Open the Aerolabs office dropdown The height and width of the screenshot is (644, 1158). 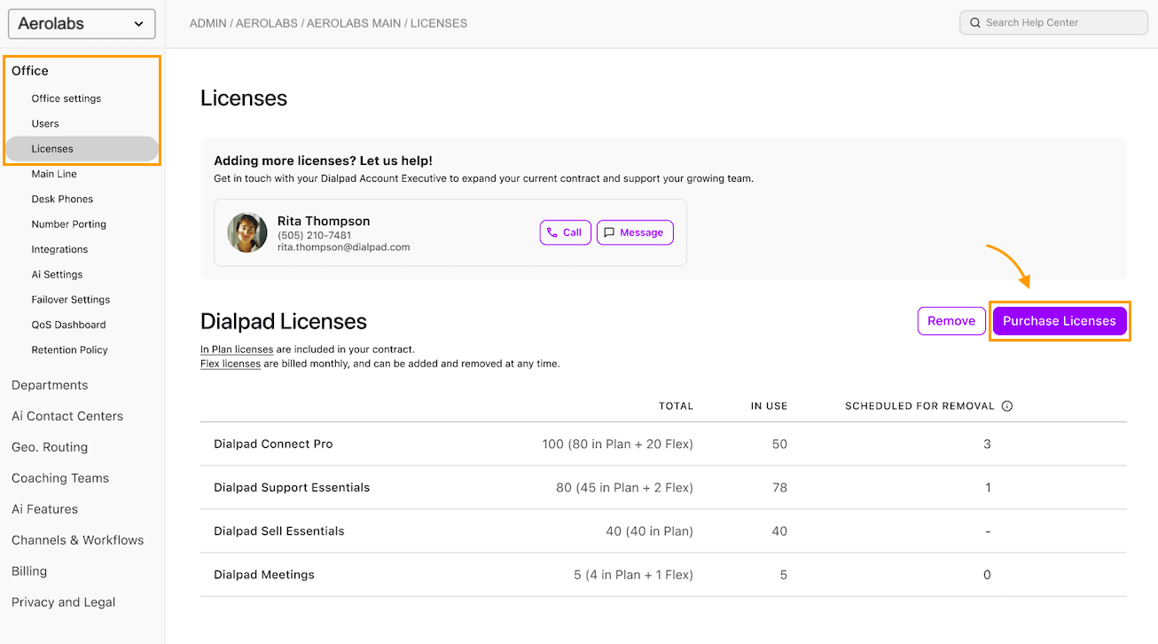point(82,24)
